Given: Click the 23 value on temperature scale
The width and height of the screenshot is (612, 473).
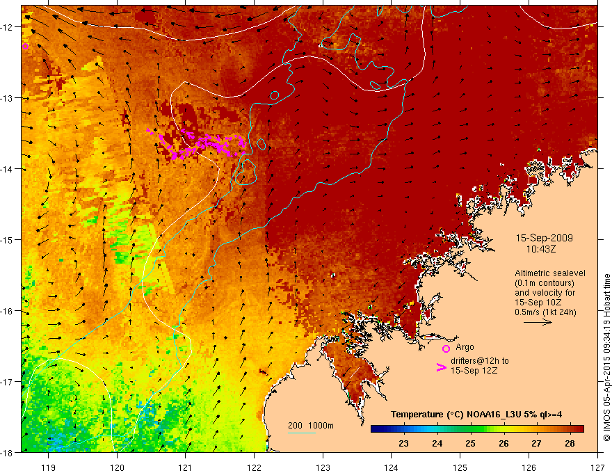Looking at the screenshot, I should (403, 443).
